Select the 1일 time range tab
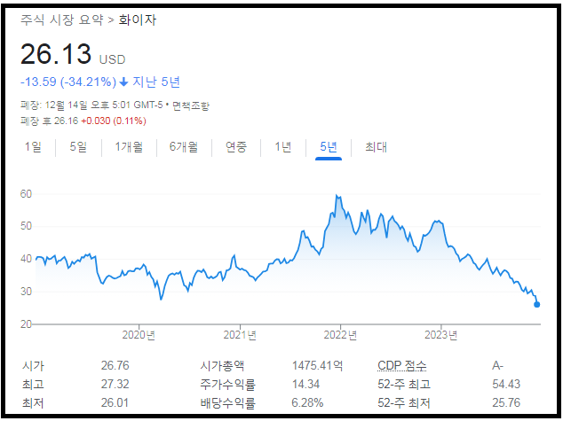563x421 pixels. click(x=33, y=147)
